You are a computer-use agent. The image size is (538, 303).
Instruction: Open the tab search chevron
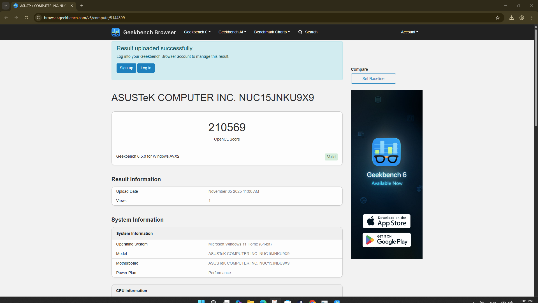[6, 6]
